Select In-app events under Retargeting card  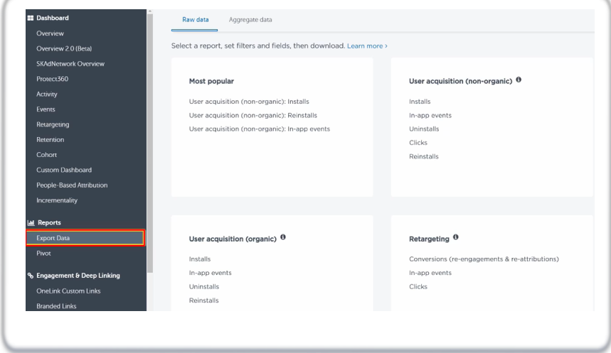430,273
